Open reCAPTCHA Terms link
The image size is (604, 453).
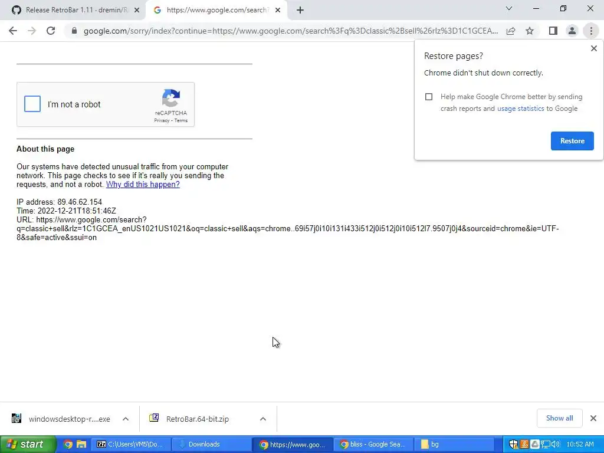180,120
